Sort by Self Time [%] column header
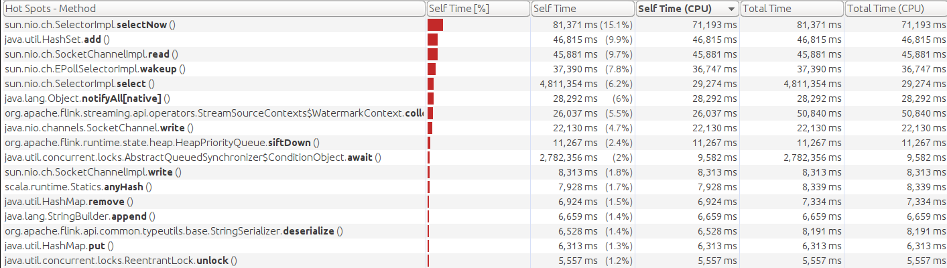This screenshot has height=268, width=947. tap(478, 9)
